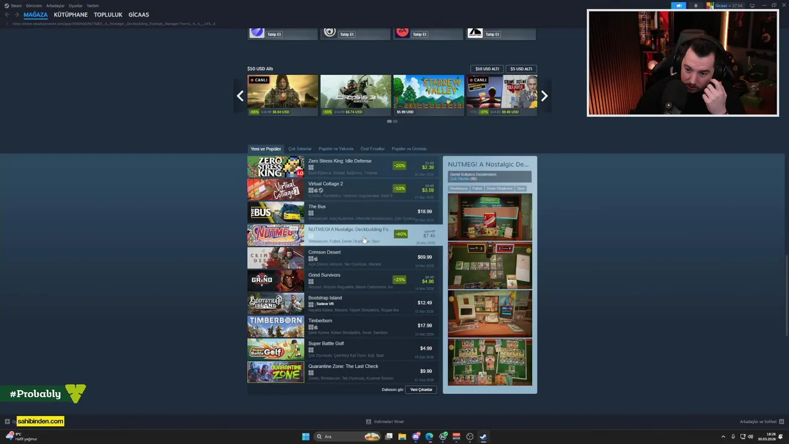Image resolution: width=789 pixels, height=444 pixels.
Task: Open File Explorer from the taskbar
Action: pos(402,437)
